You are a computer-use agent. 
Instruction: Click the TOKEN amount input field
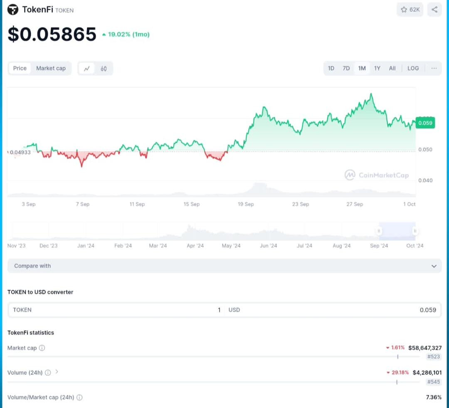116,310
